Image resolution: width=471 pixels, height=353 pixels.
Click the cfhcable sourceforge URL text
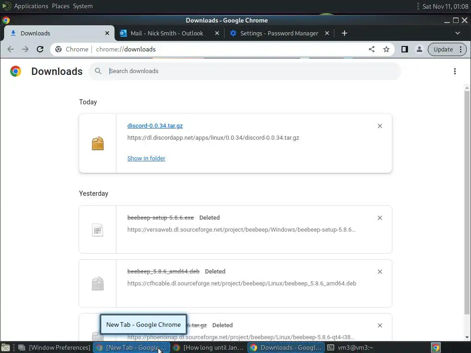coord(241,283)
